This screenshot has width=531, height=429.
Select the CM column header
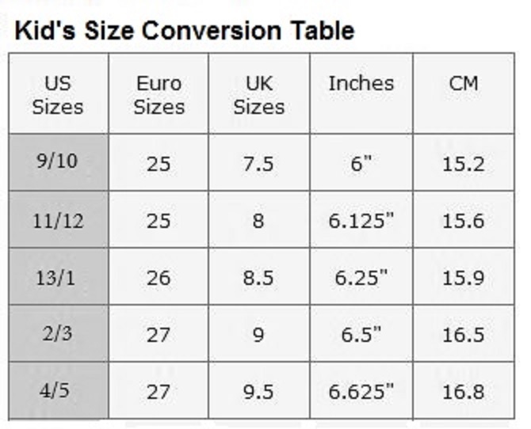(x=464, y=83)
